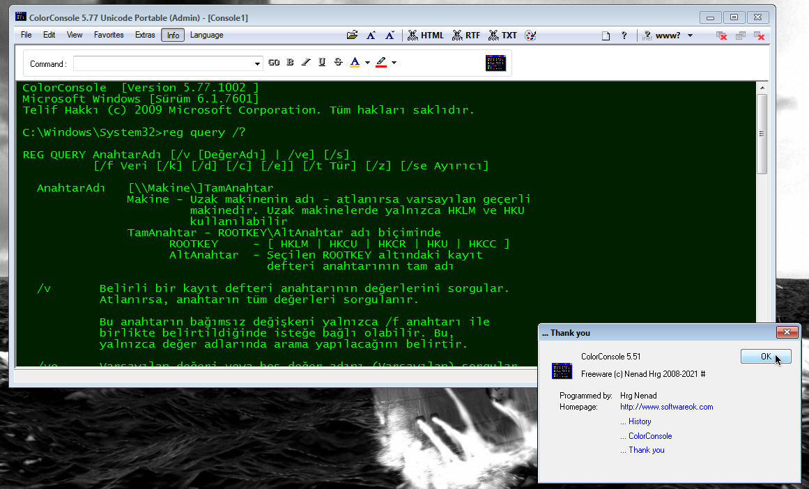Open the Favorites menu

pyautogui.click(x=109, y=35)
